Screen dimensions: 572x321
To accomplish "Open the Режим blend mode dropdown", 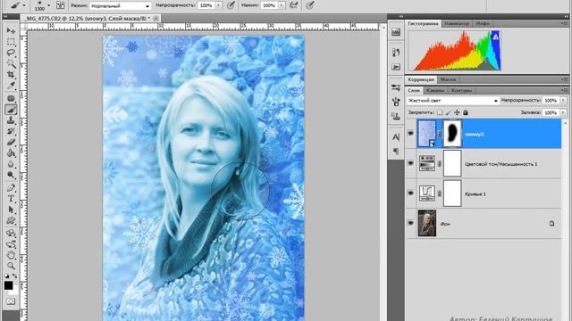I will 120,6.
